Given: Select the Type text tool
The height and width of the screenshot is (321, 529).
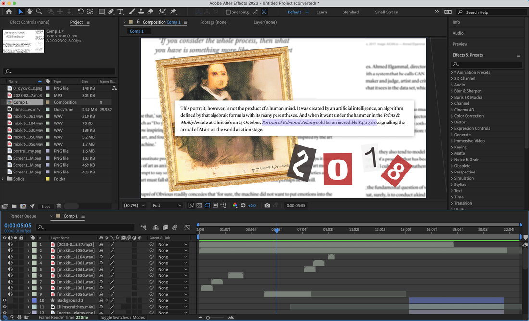Looking at the screenshot, I should 120,12.
